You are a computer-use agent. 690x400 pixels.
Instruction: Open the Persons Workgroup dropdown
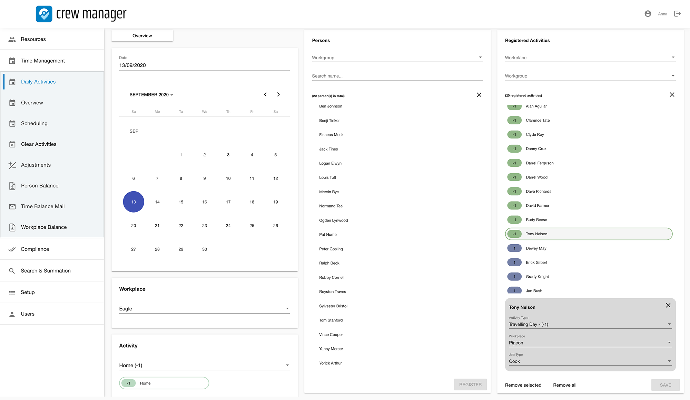point(397,58)
